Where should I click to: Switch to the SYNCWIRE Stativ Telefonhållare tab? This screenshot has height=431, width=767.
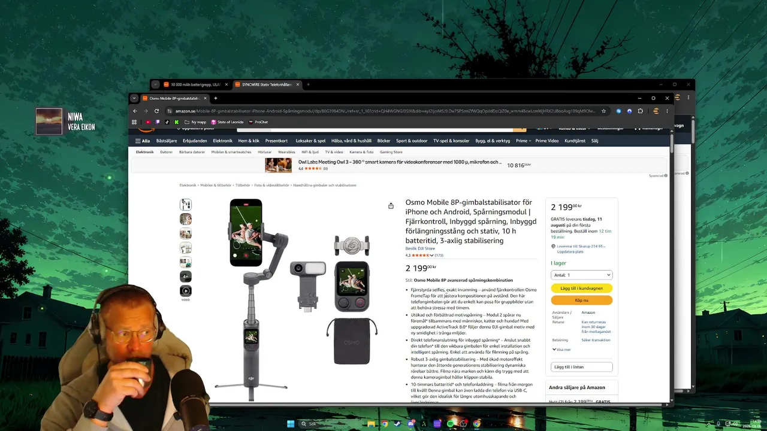pyautogui.click(x=267, y=84)
